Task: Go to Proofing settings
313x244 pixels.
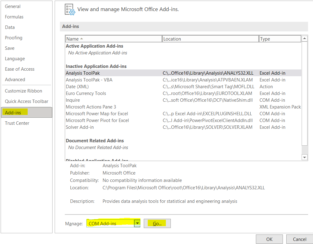Action: coord(14,38)
